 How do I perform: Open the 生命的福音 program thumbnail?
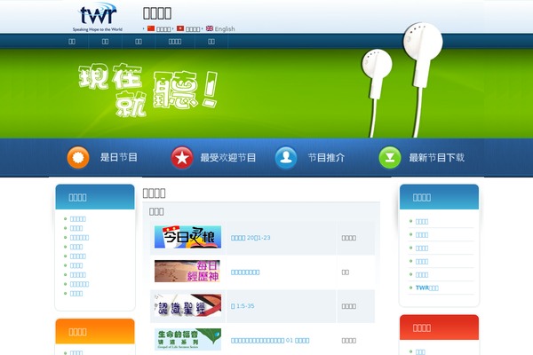click(187, 339)
